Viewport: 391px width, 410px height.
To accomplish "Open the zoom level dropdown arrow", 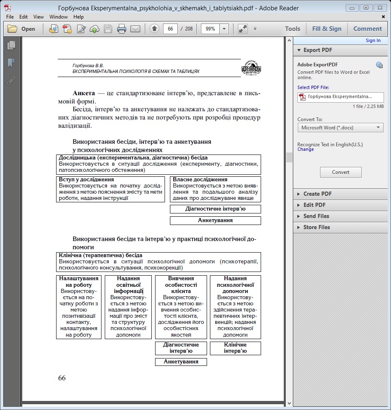I will [224, 29].
